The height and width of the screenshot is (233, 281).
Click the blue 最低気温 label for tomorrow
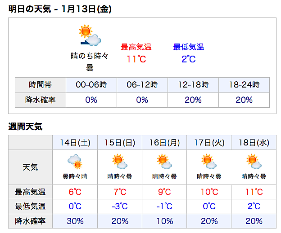[x=189, y=47]
